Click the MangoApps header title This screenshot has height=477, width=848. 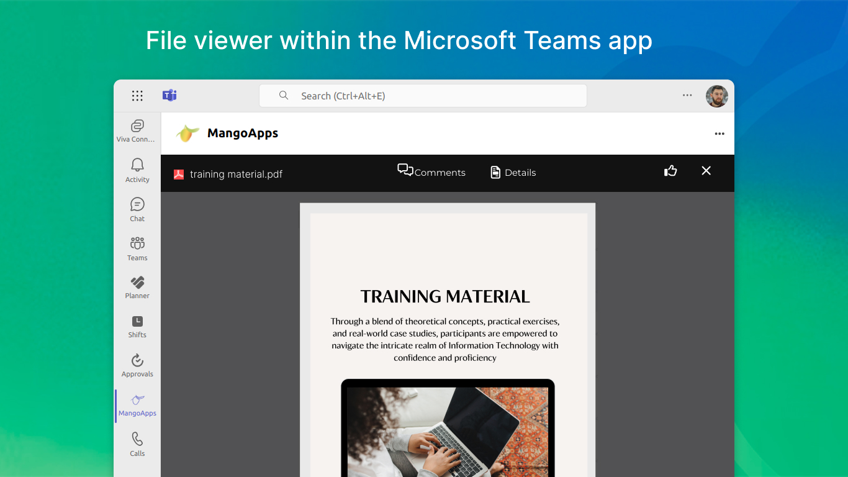coord(243,133)
